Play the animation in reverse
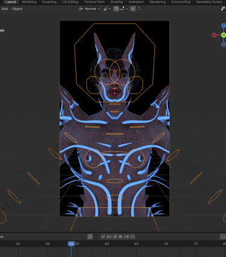Viewport: 226px width, 257px height. [x=115, y=236]
